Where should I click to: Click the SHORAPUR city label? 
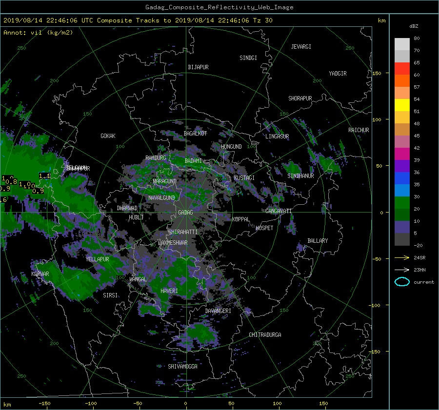coord(300,98)
